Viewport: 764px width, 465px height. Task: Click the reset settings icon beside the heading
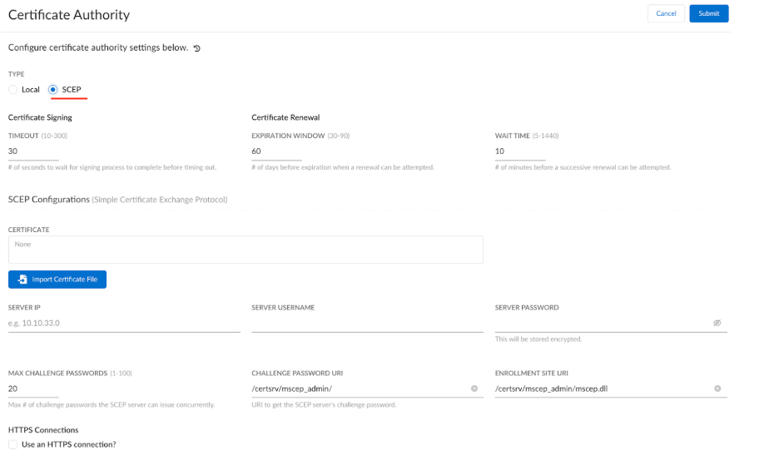coord(197,48)
